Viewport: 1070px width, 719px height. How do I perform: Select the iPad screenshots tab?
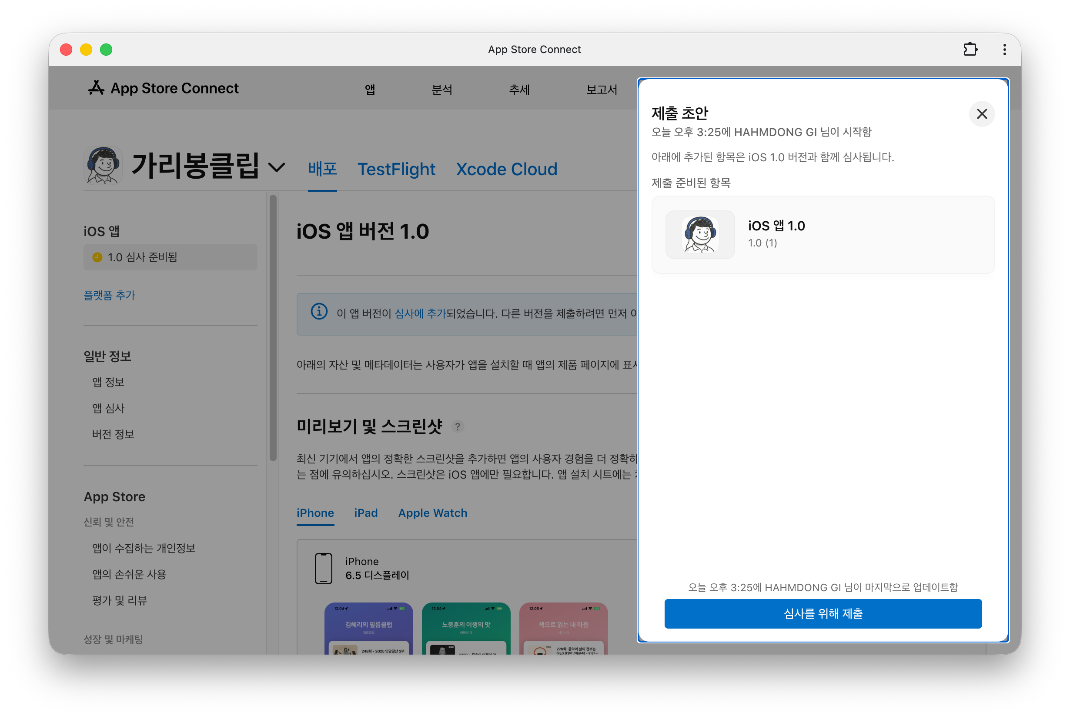pyautogui.click(x=366, y=513)
